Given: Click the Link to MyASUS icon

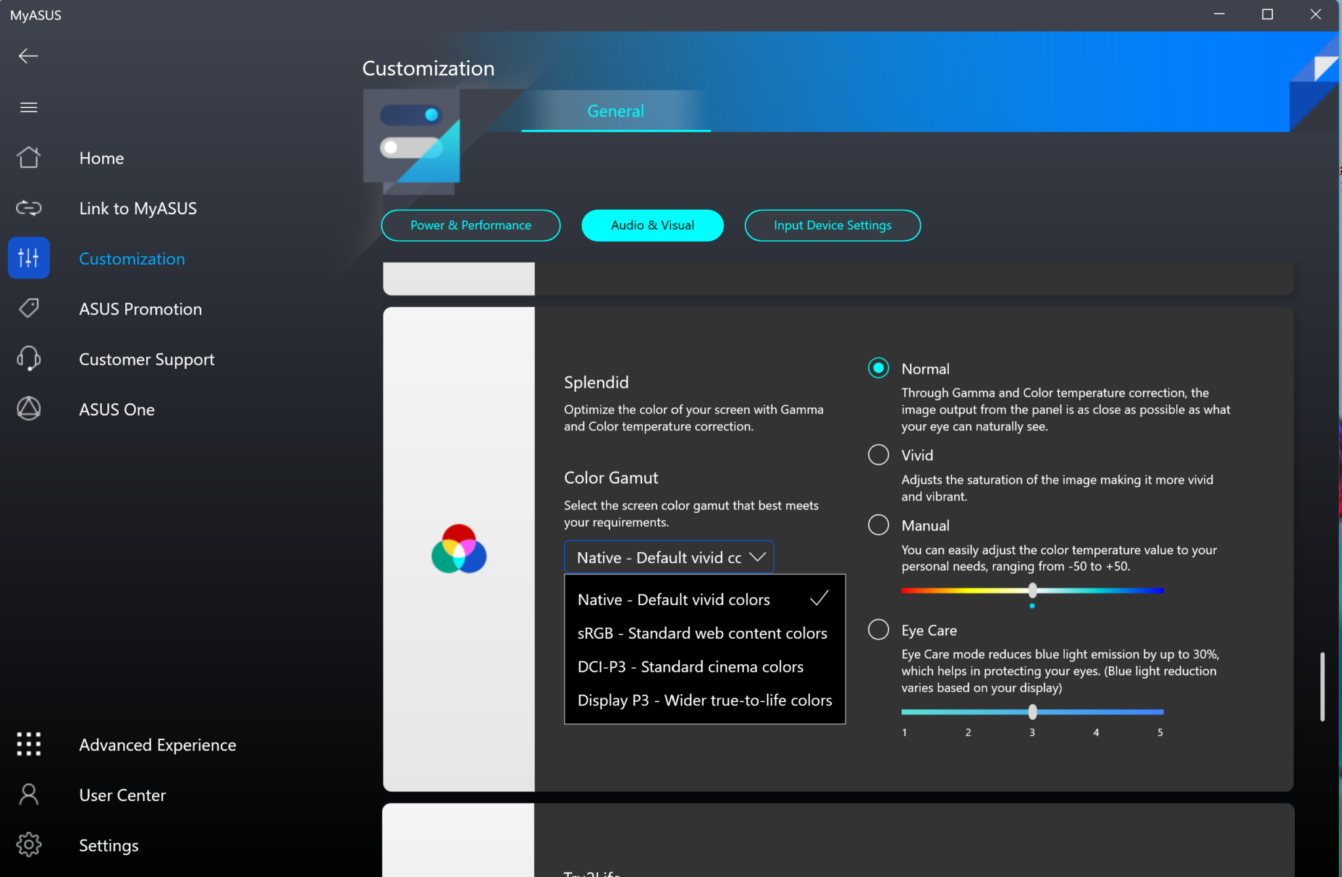Looking at the screenshot, I should pyautogui.click(x=28, y=208).
